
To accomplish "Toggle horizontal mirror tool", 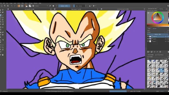I will (x=90, y=6).
